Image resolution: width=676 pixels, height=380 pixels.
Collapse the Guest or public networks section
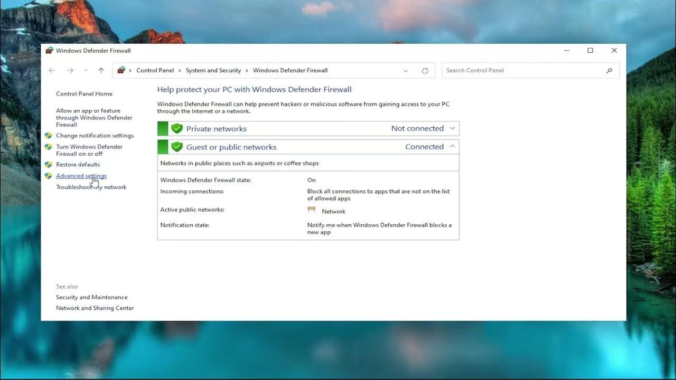tap(452, 146)
